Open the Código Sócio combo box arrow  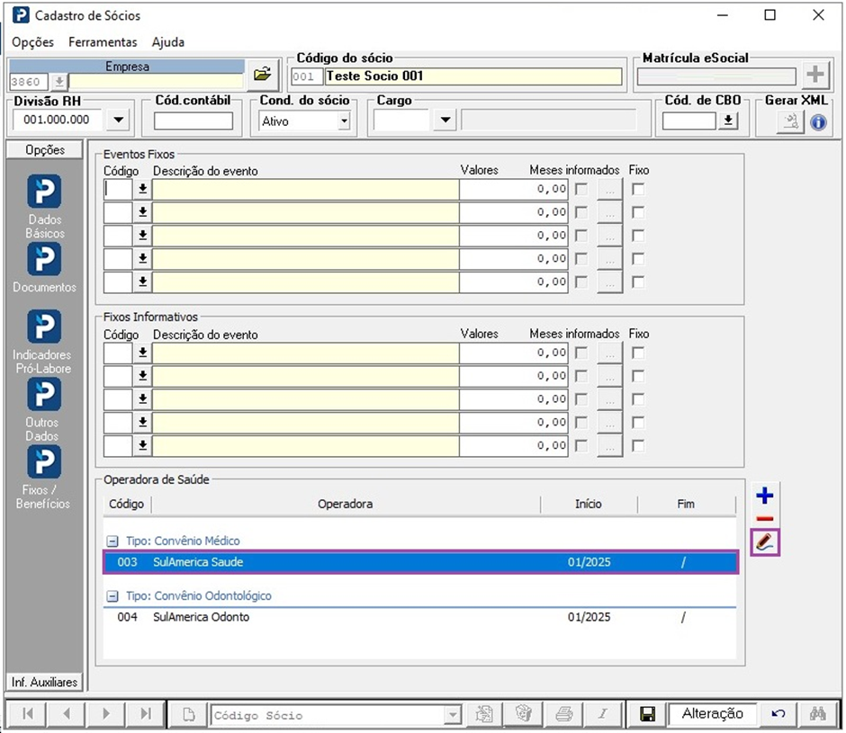coord(453,715)
